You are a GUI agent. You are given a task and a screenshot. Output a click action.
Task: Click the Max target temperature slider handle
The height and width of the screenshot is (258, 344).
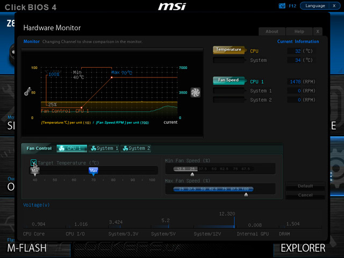(93, 171)
